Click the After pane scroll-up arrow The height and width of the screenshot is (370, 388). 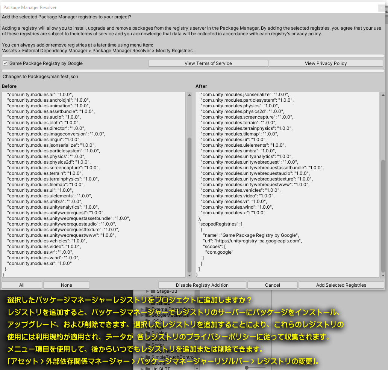tap(383, 95)
